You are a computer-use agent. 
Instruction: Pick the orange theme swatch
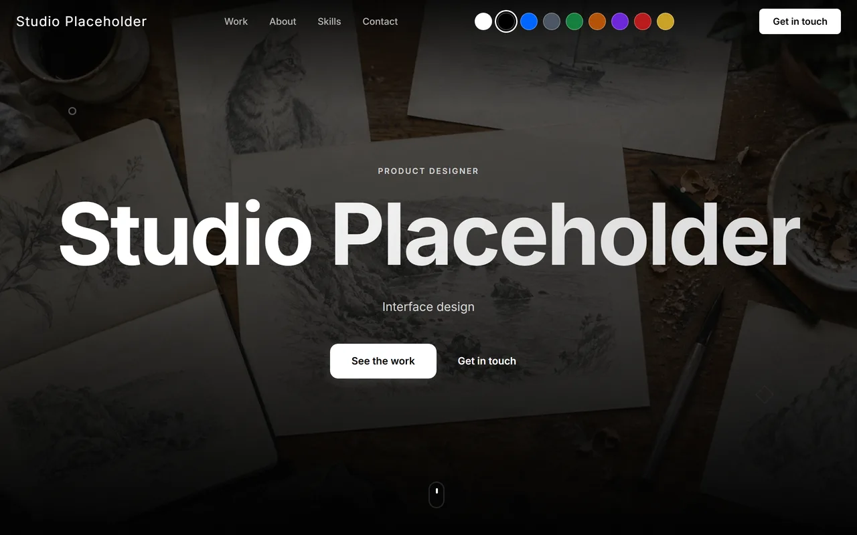pos(597,21)
